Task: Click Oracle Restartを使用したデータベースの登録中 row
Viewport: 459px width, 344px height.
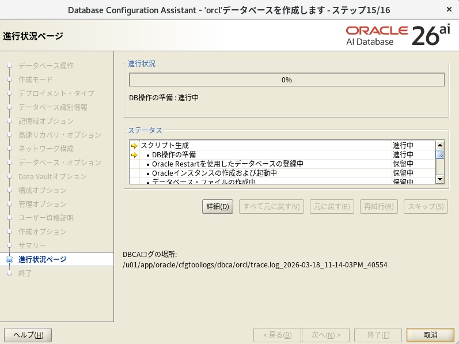Action: click(282, 164)
